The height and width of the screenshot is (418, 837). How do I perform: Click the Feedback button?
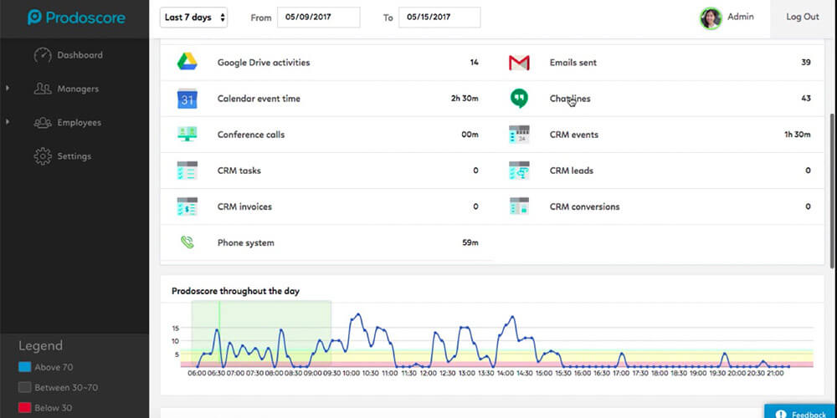[x=801, y=411]
